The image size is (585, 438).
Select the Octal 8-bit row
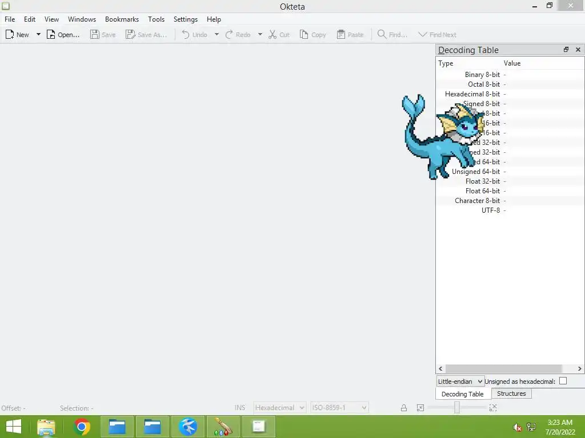510,84
